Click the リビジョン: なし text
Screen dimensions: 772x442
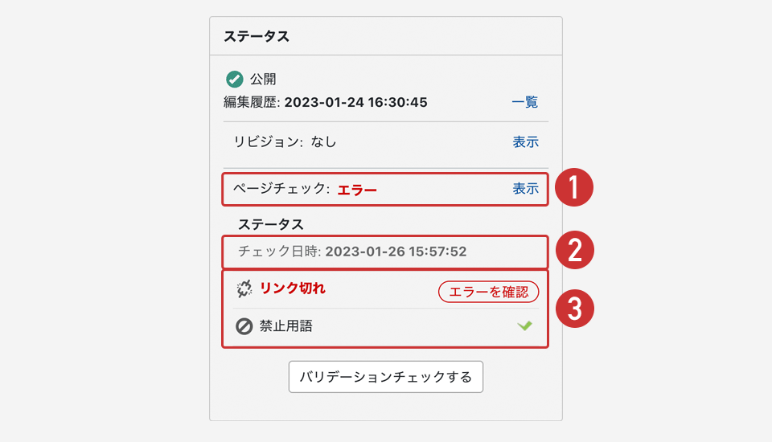(285, 142)
